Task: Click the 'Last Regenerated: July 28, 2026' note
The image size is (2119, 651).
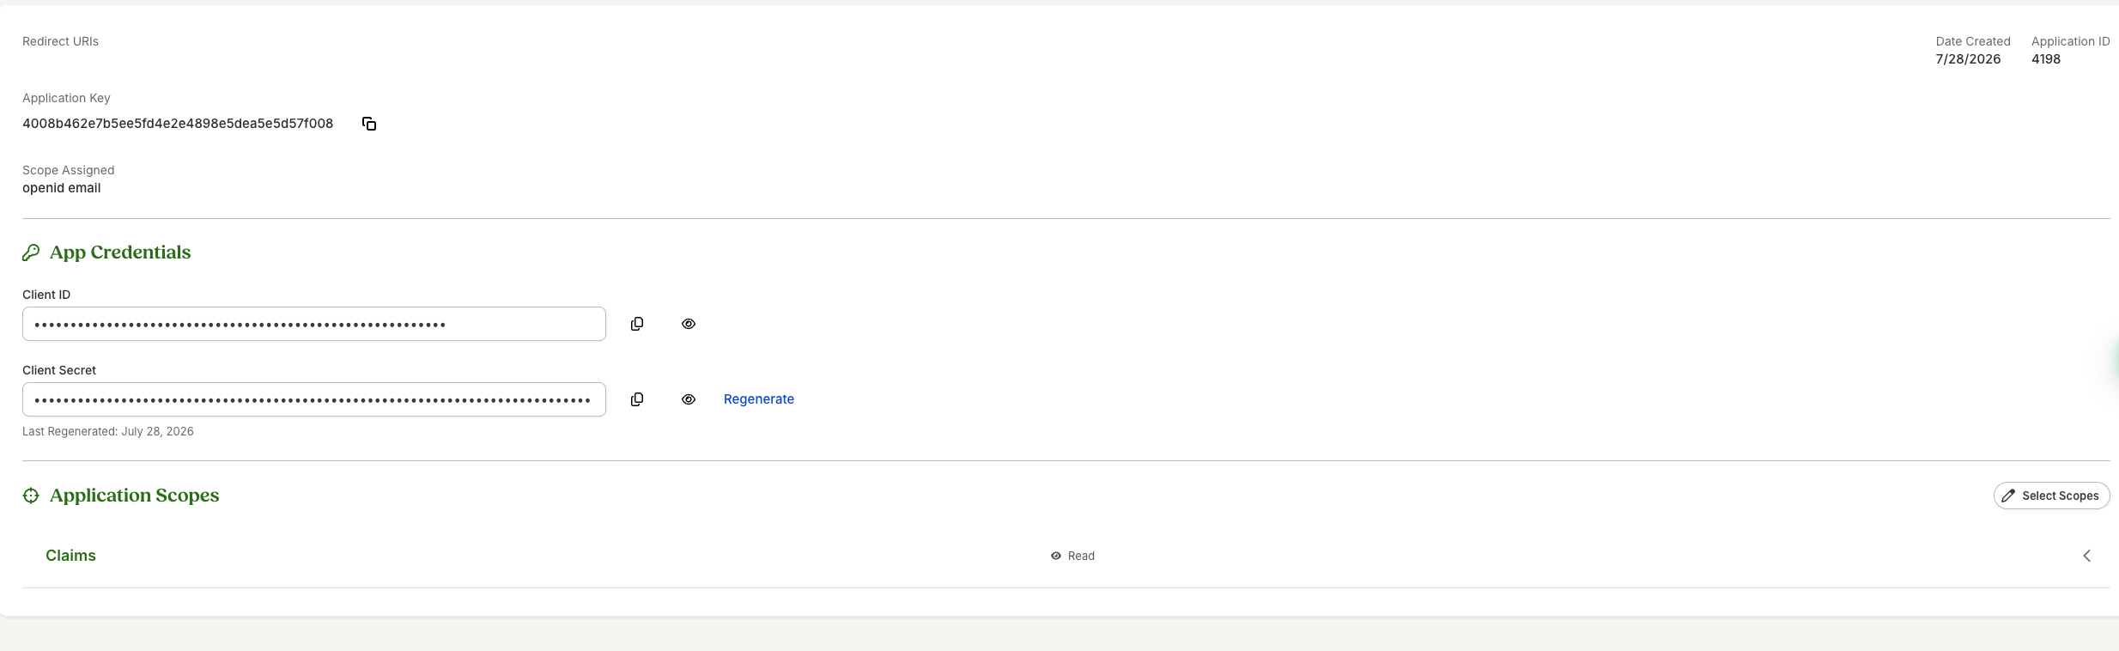Action: pyautogui.click(x=108, y=431)
